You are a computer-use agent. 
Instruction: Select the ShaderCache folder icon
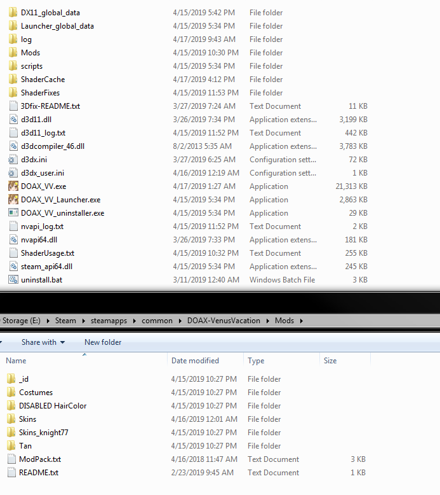pyautogui.click(x=13, y=80)
